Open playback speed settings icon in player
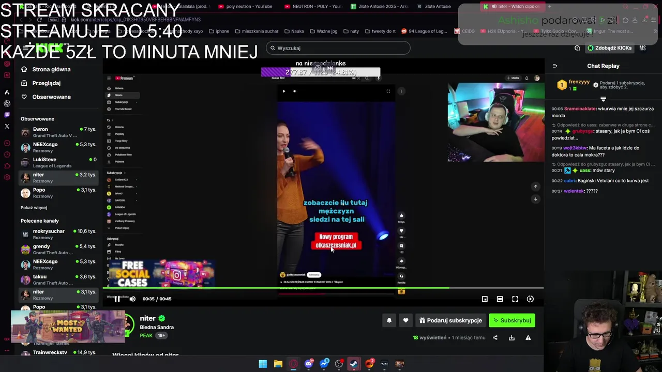Image resolution: width=662 pixels, height=372 pixels. coord(530,299)
